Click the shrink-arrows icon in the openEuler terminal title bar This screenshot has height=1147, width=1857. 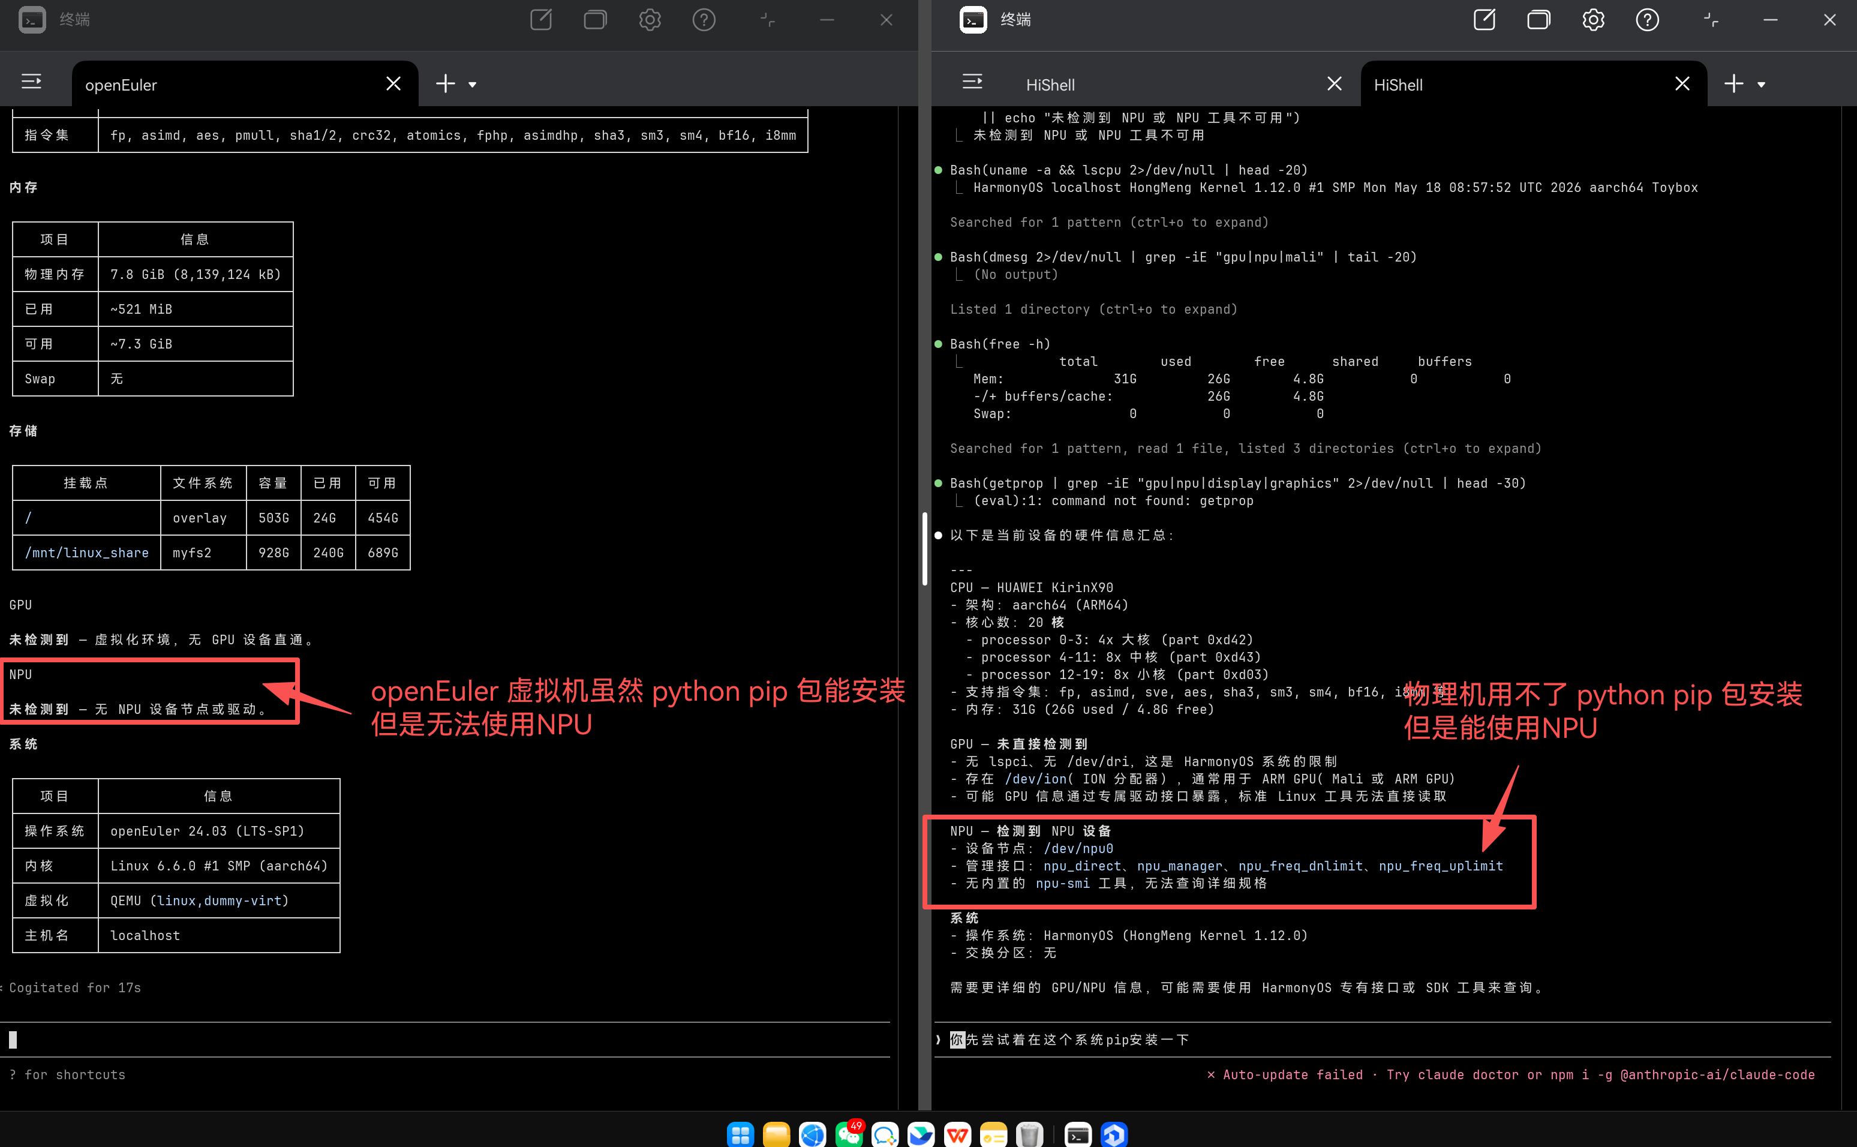pyautogui.click(x=767, y=20)
